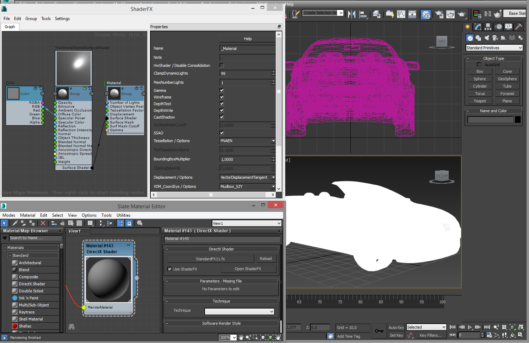Image resolution: width=529 pixels, height=343 pixels.
Task: Create a Teapot primitive via its button
Action: coord(480,101)
